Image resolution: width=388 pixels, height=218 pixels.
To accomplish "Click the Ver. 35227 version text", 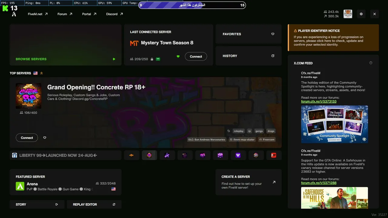I will pos(380,215).
